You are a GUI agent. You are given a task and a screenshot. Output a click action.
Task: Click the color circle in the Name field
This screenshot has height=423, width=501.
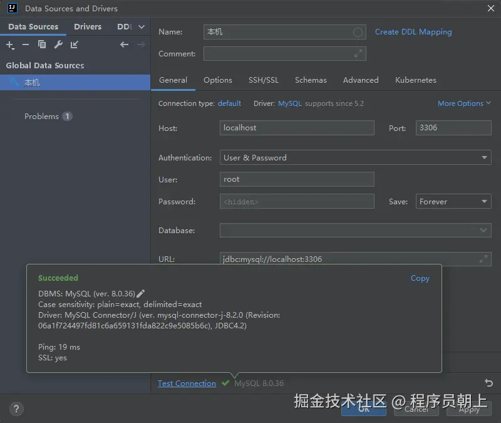358,32
